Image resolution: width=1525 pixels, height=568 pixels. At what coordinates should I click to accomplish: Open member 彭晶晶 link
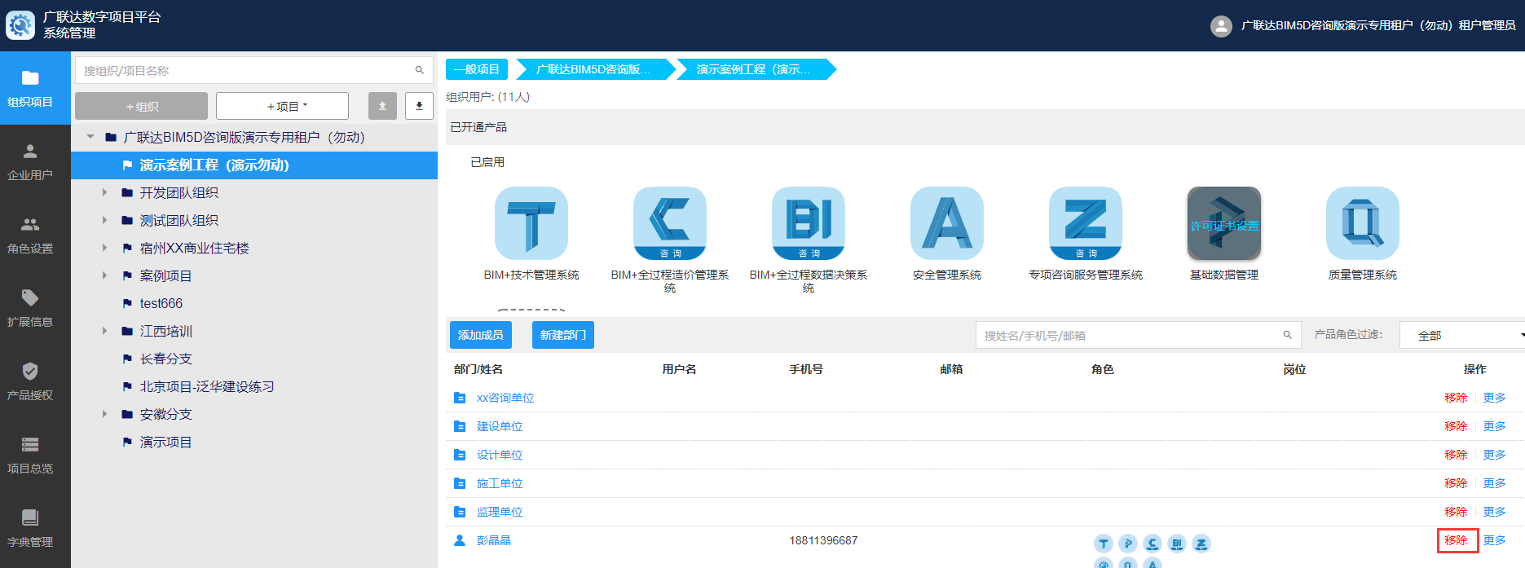click(x=494, y=540)
